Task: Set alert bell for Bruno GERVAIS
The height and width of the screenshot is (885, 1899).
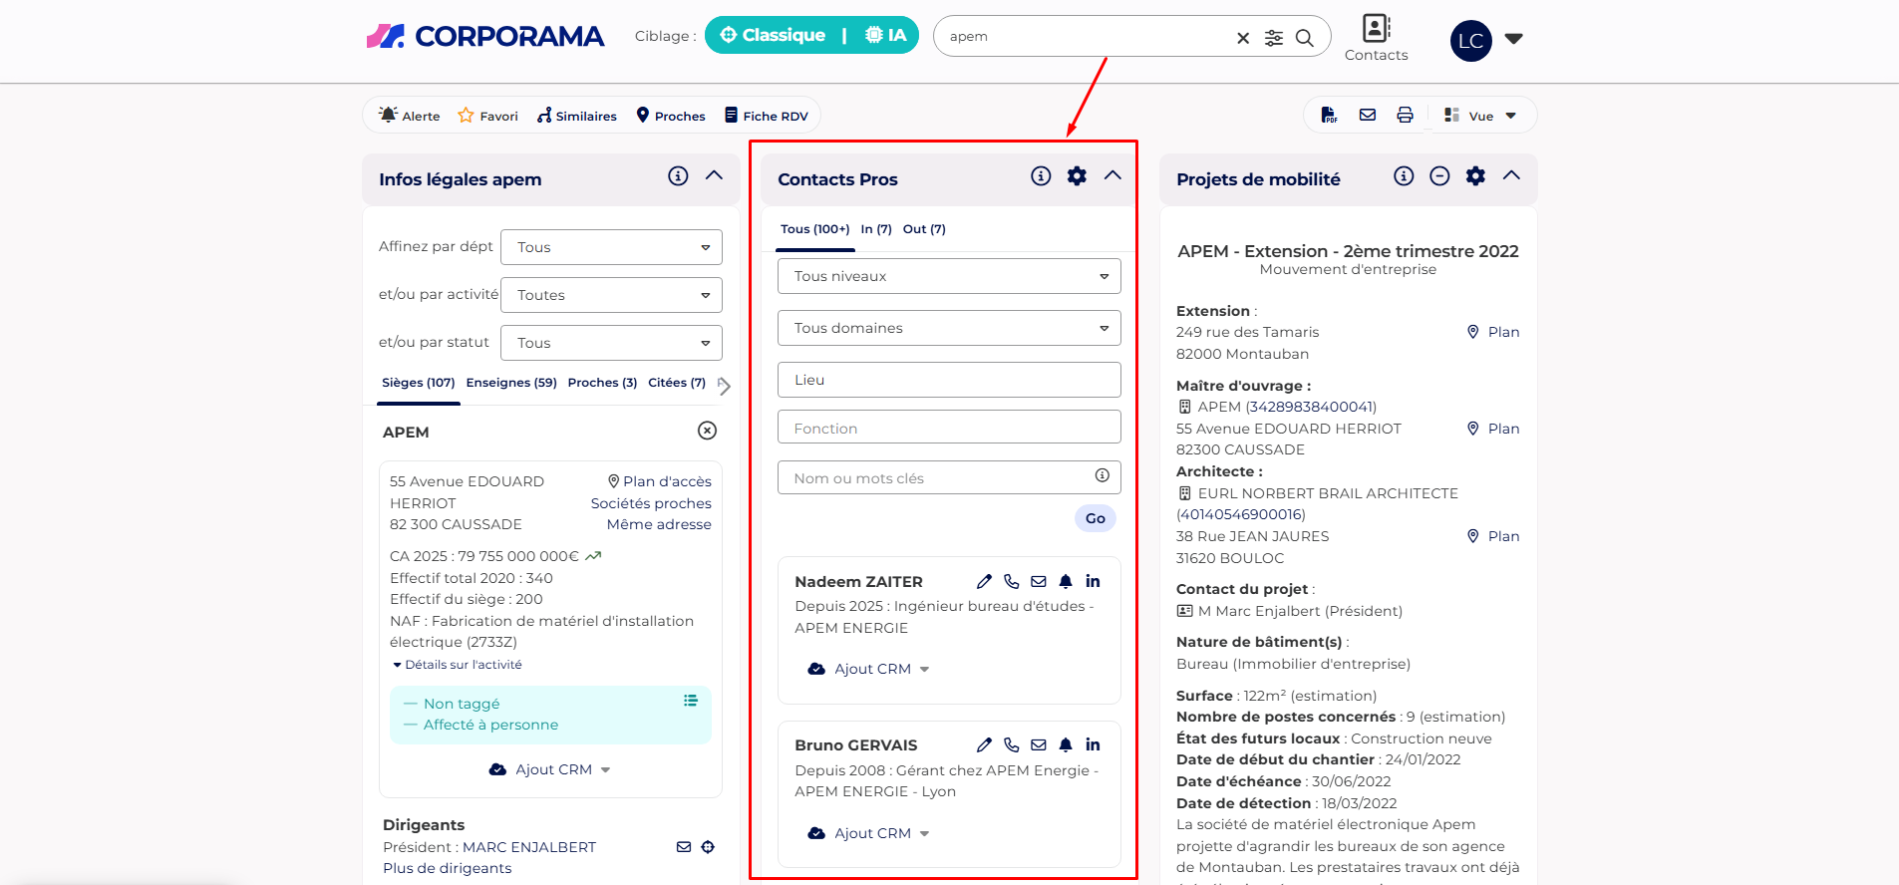Action: [x=1066, y=744]
